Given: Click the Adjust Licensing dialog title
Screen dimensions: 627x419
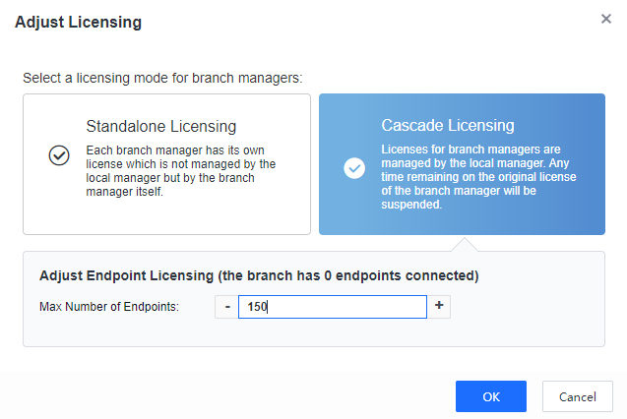Looking at the screenshot, I should [78, 22].
